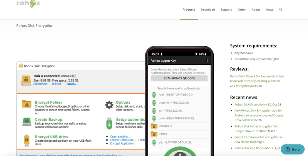
Task: Open the Products menu
Action: tap(189, 10)
